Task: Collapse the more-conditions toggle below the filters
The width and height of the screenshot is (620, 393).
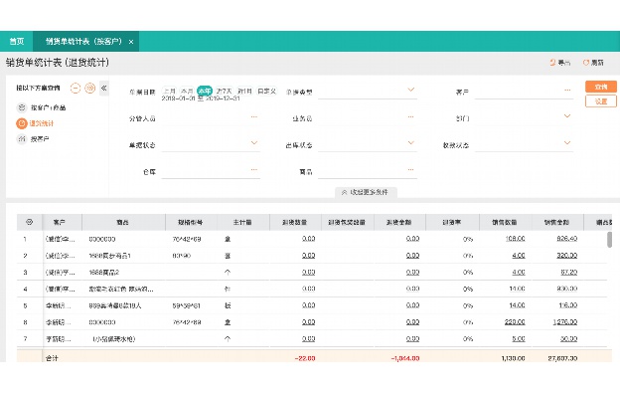Action: pyautogui.click(x=366, y=192)
